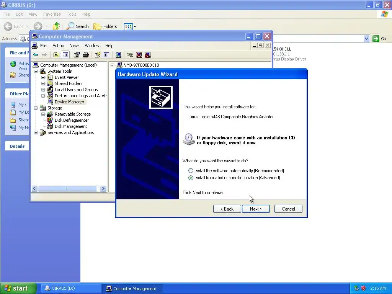Collapse the VM8-97FB08E8C1B device tree
The width and height of the screenshot is (392, 294).
pos(113,65)
